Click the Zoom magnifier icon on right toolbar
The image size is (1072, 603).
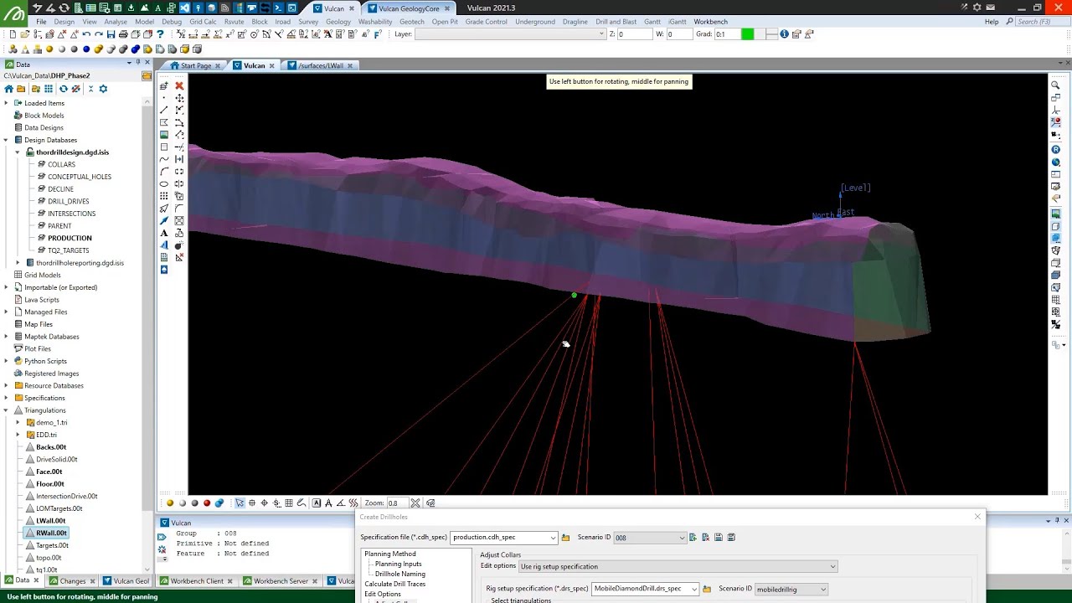1055,86
